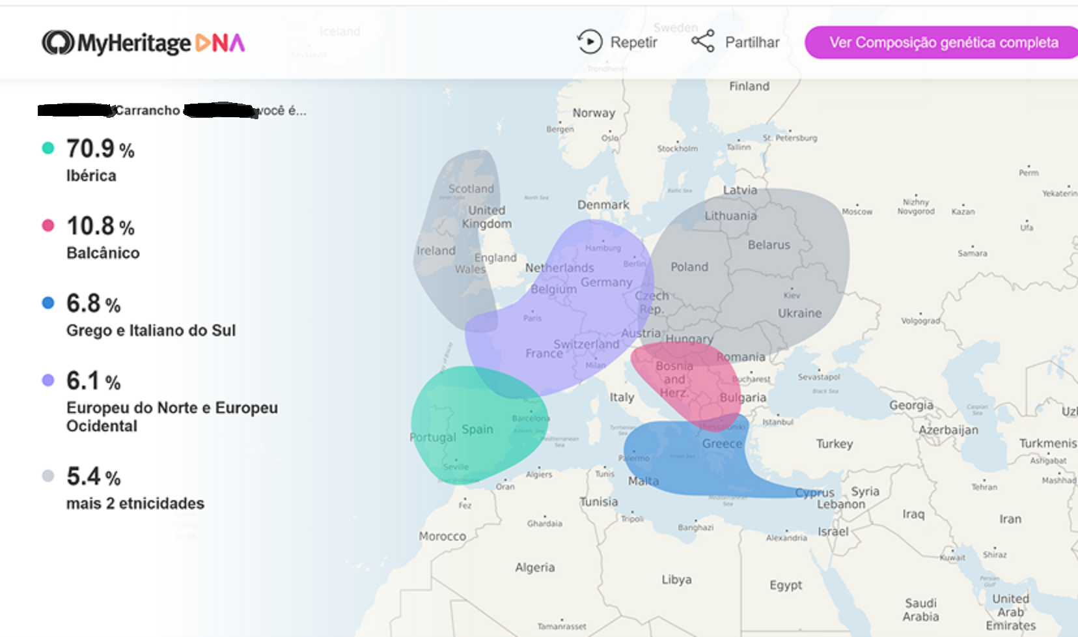1078x637 pixels.
Task: Select the Balcânico ethnicity label
Action: 103,253
